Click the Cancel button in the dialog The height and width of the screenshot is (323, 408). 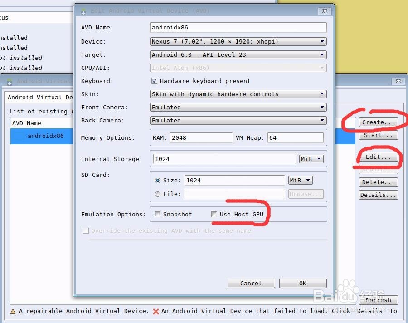[x=251, y=284]
